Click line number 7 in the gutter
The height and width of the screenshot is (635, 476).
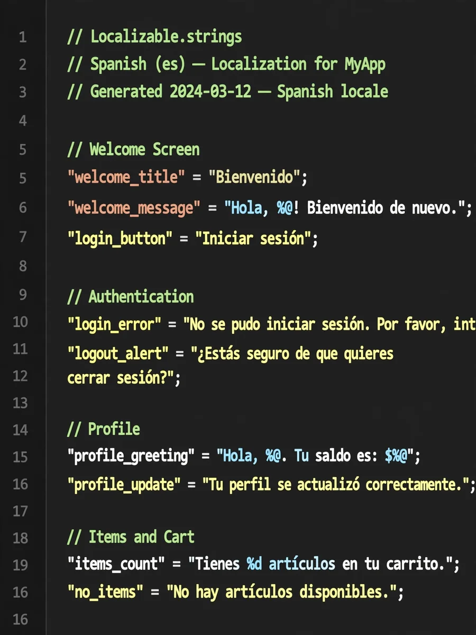click(22, 237)
